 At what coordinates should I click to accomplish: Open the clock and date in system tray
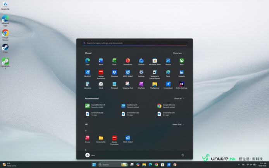tap(263, 165)
